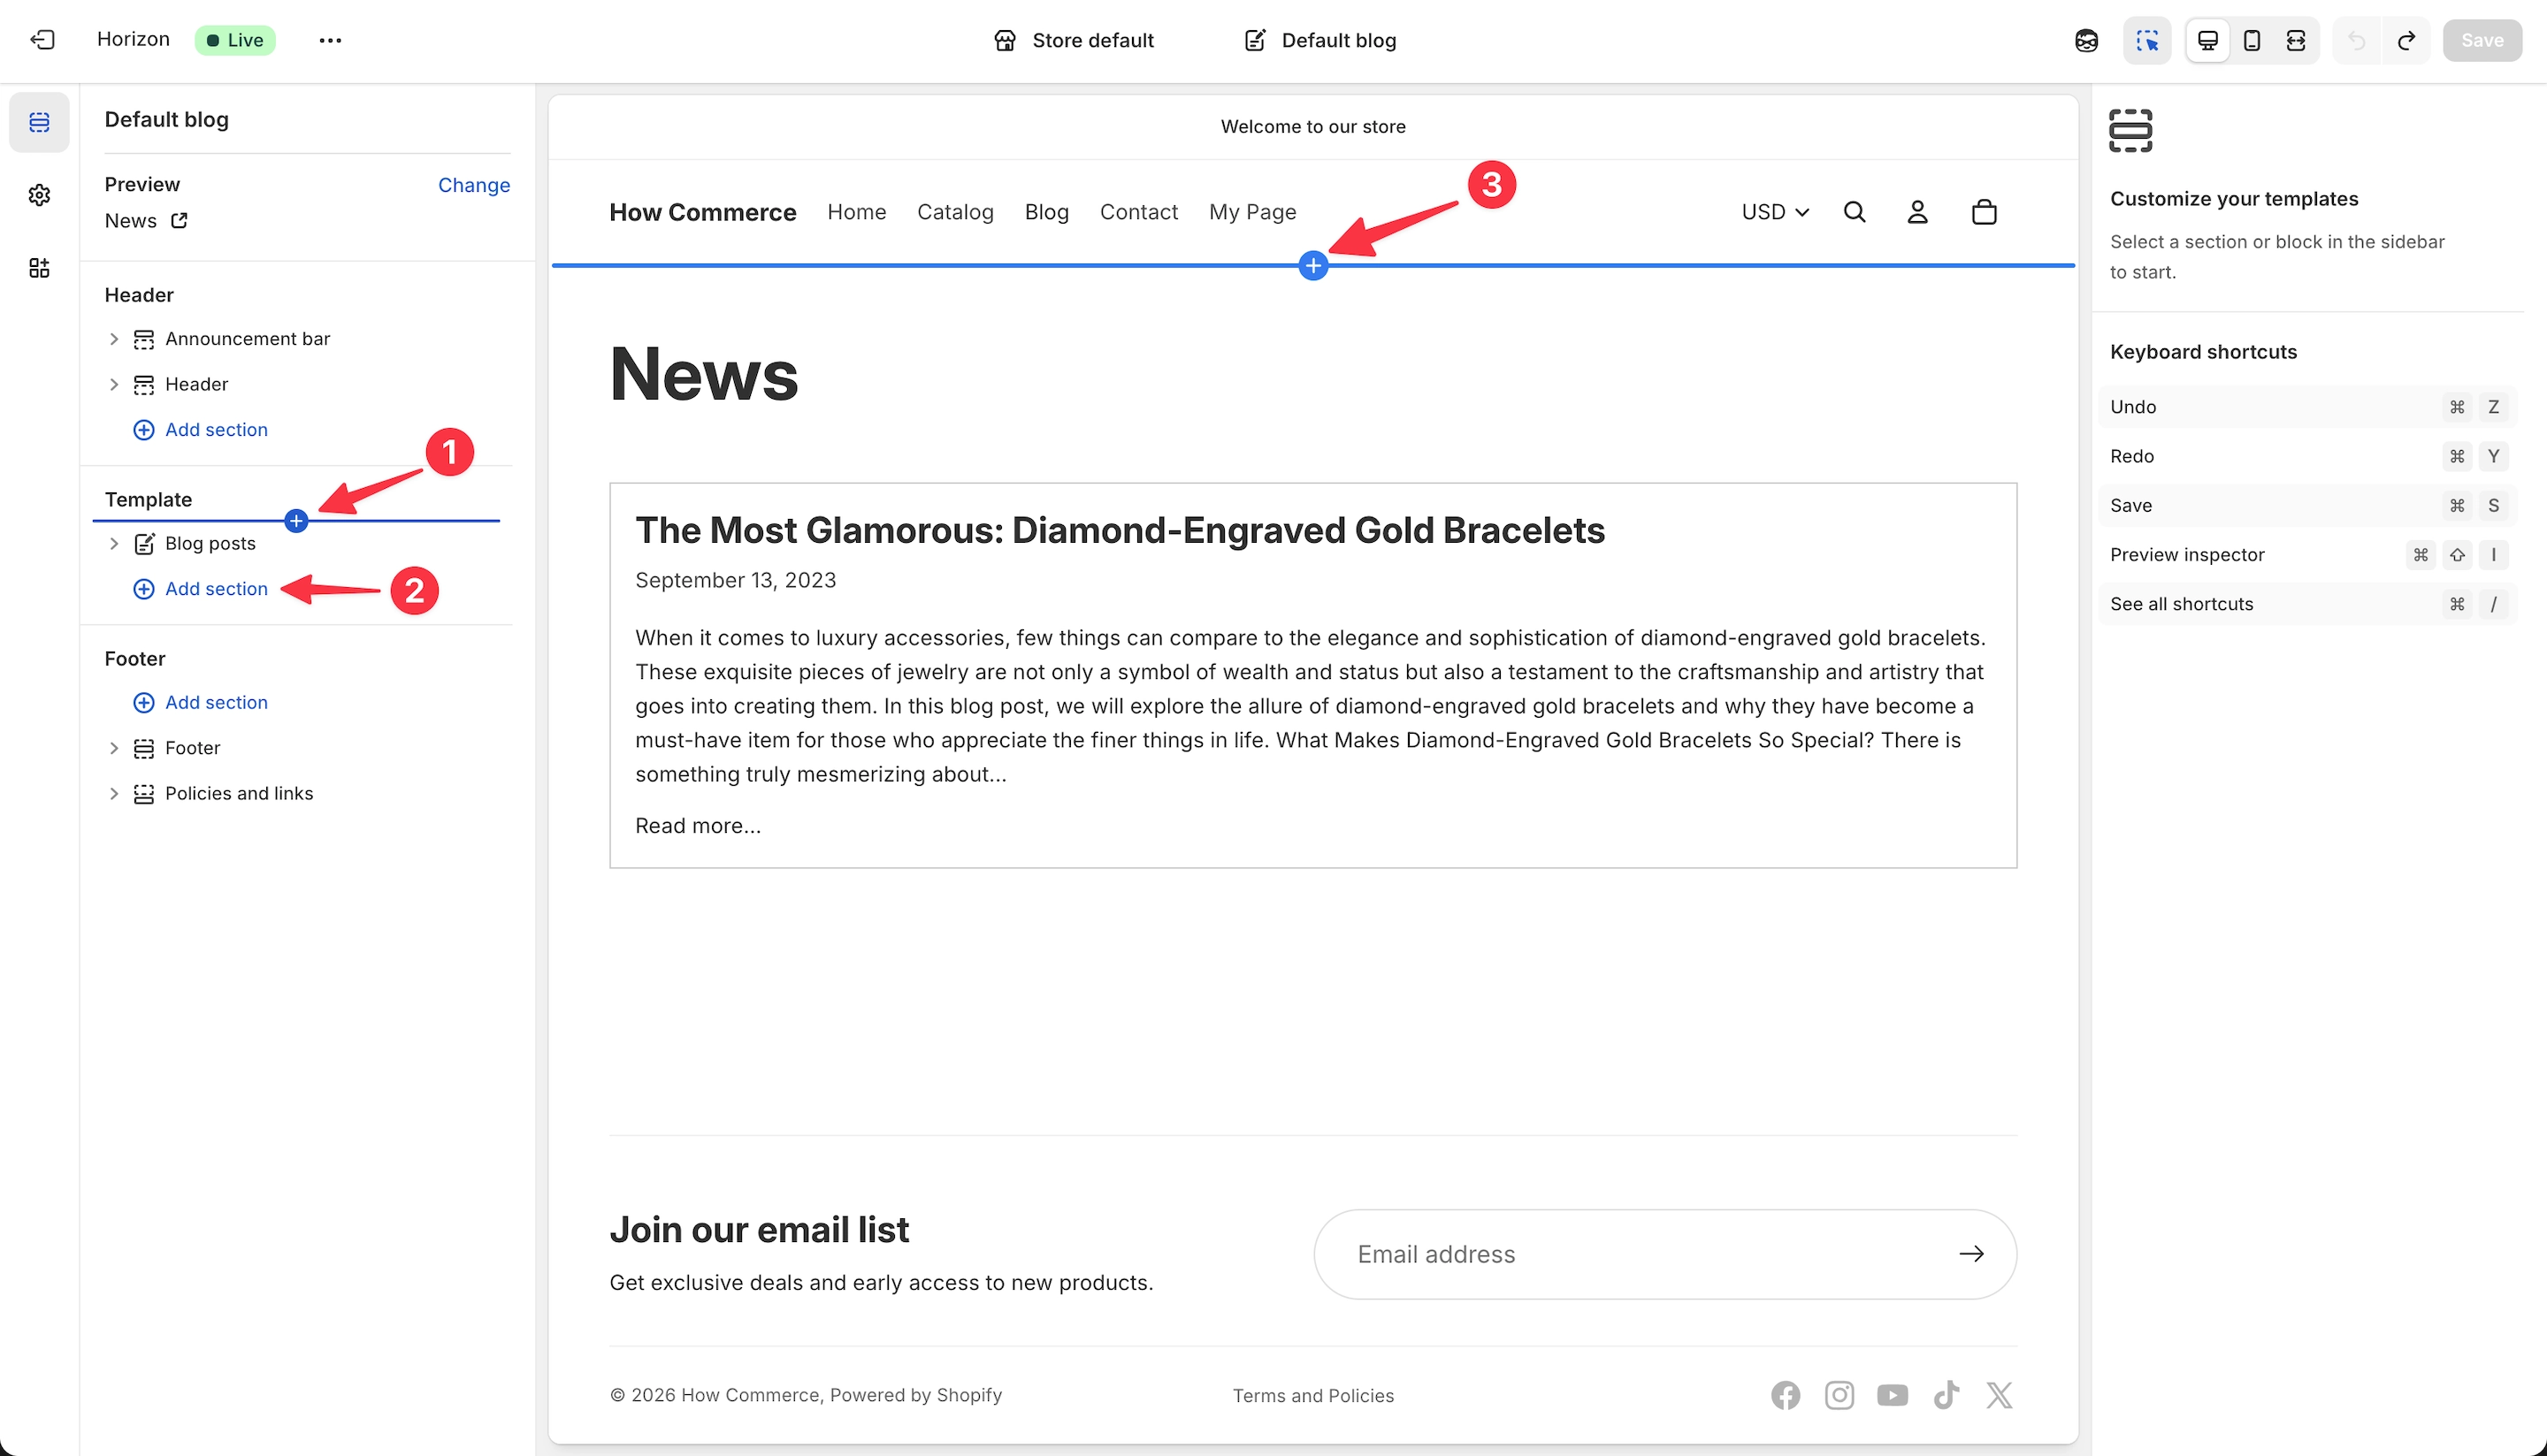Open the theme settings gear icon
Screen dimensions: 2547x1456
(39, 195)
